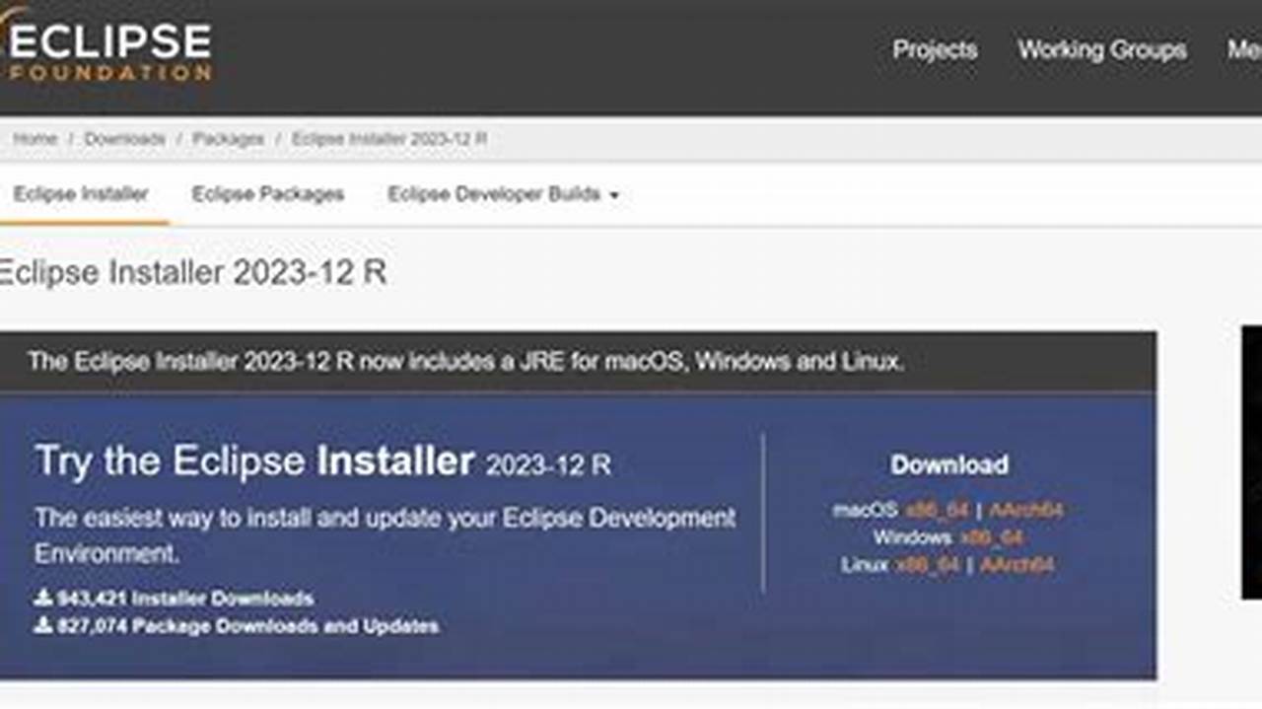Open the Projects menu
The width and height of the screenshot is (1262, 709).
[x=934, y=50]
